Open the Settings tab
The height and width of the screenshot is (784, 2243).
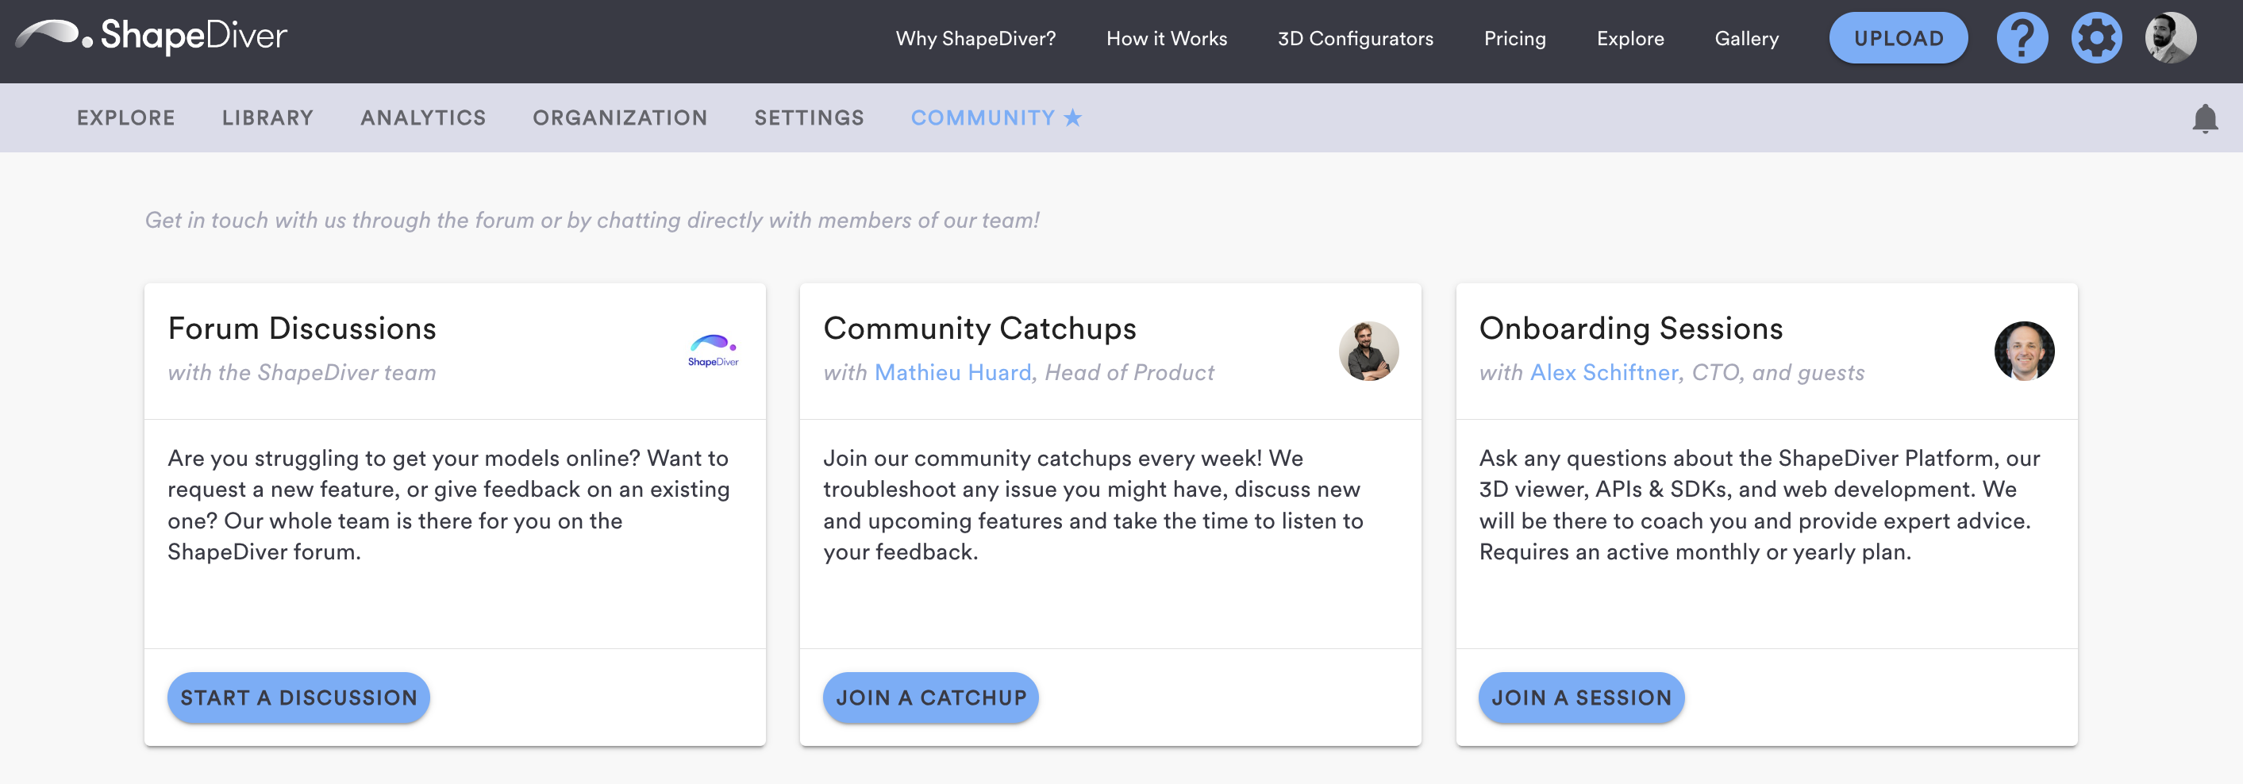(809, 118)
